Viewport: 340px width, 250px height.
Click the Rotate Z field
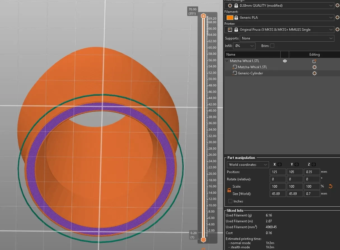(312, 179)
